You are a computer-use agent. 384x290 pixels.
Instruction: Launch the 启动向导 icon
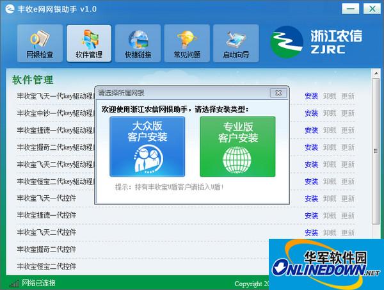tap(236, 44)
